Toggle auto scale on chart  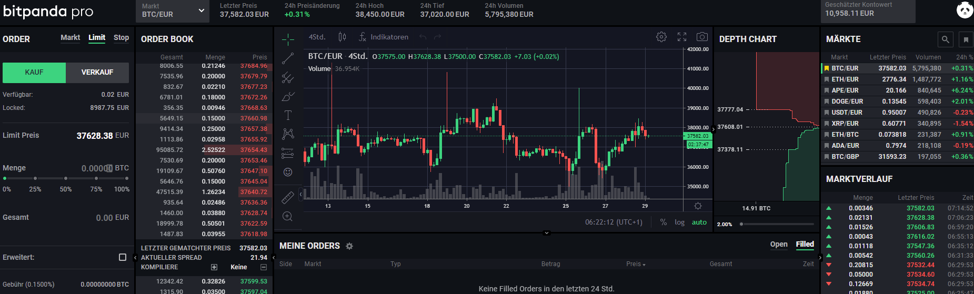tap(699, 222)
